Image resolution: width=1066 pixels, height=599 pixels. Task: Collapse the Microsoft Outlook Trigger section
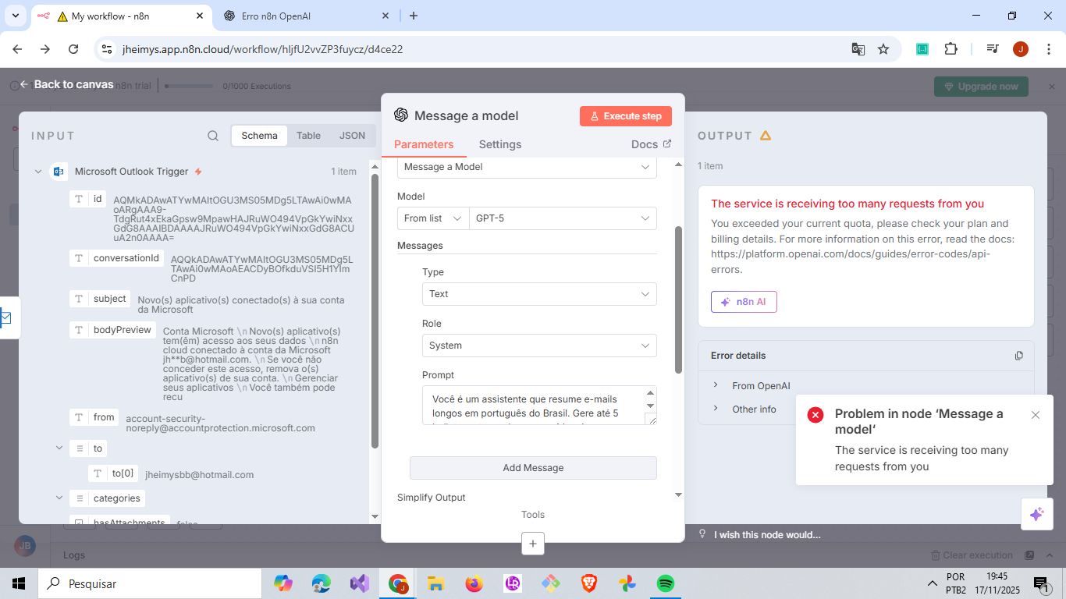tap(38, 172)
